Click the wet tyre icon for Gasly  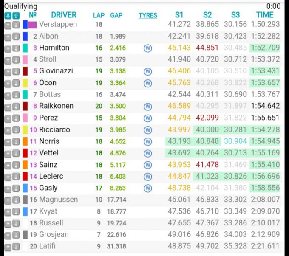(x=148, y=188)
